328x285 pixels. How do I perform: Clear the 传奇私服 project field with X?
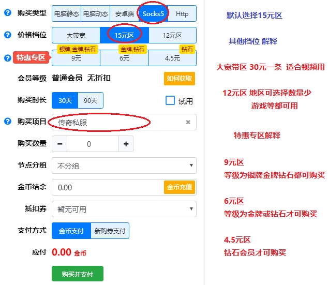coord(188,122)
